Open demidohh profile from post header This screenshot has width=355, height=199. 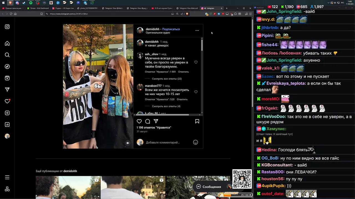[153, 29]
